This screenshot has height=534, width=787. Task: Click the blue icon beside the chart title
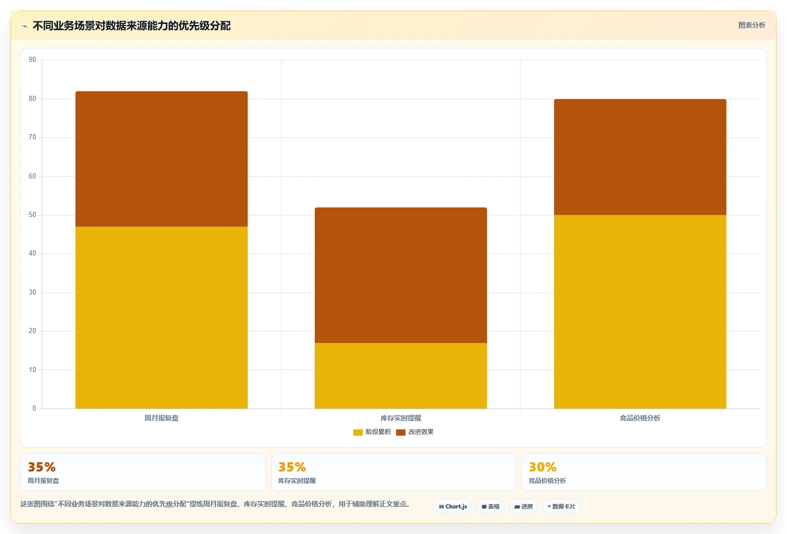click(x=24, y=26)
